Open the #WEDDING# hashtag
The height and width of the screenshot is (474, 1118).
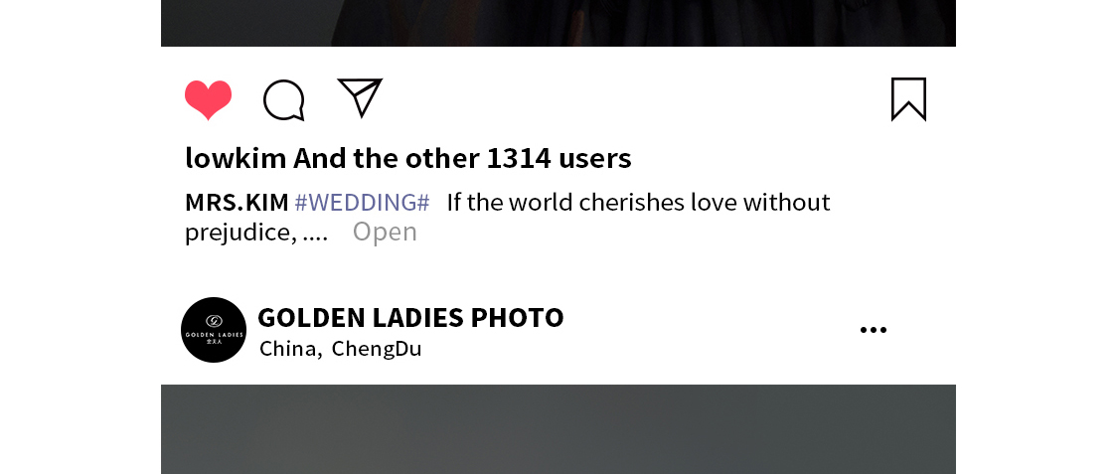pyautogui.click(x=362, y=203)
